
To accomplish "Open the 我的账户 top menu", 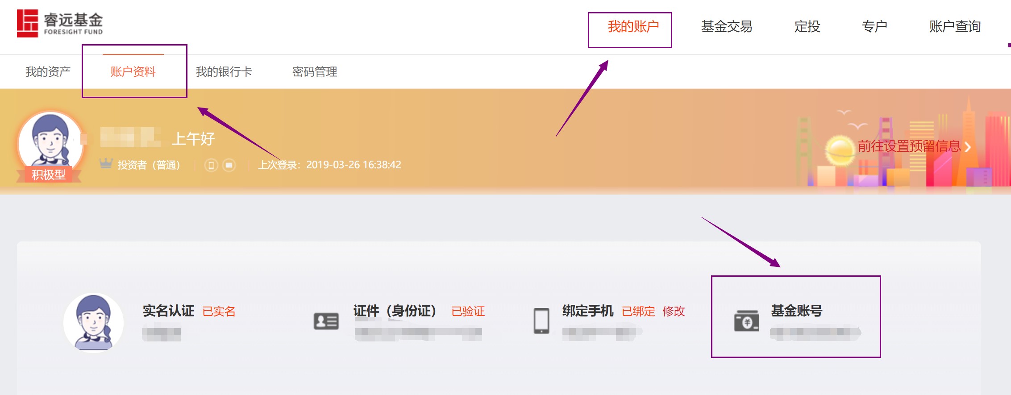I will coord(633,27).
